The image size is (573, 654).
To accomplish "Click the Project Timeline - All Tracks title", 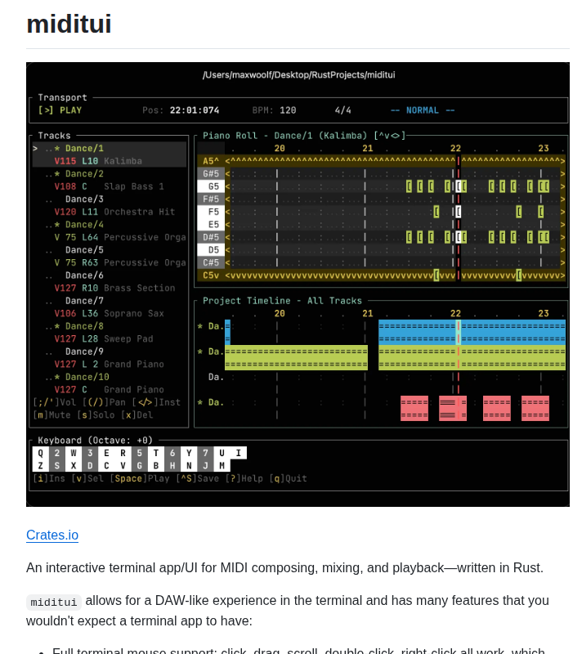I will click(x=282, y=301).
